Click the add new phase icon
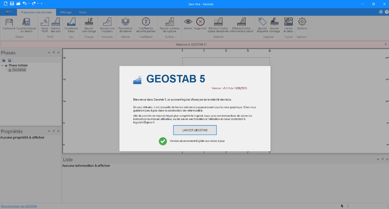This screenshot has height=209, width=389. [x=4, y=60]
